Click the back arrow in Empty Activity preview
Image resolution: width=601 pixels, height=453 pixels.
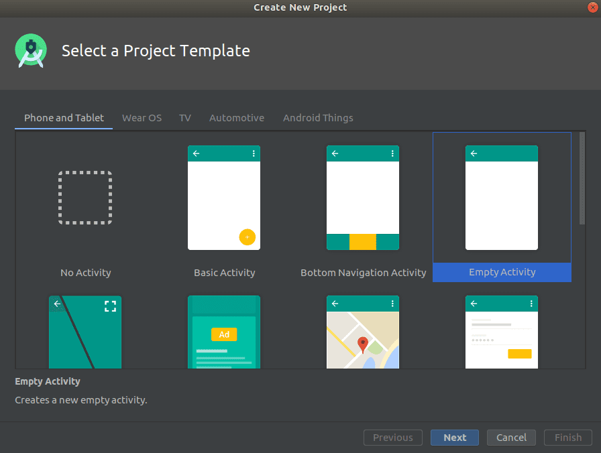click(474, 153)
